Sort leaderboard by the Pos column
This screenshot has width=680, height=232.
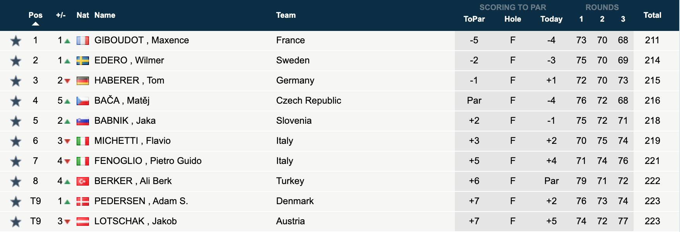[36, 15]
